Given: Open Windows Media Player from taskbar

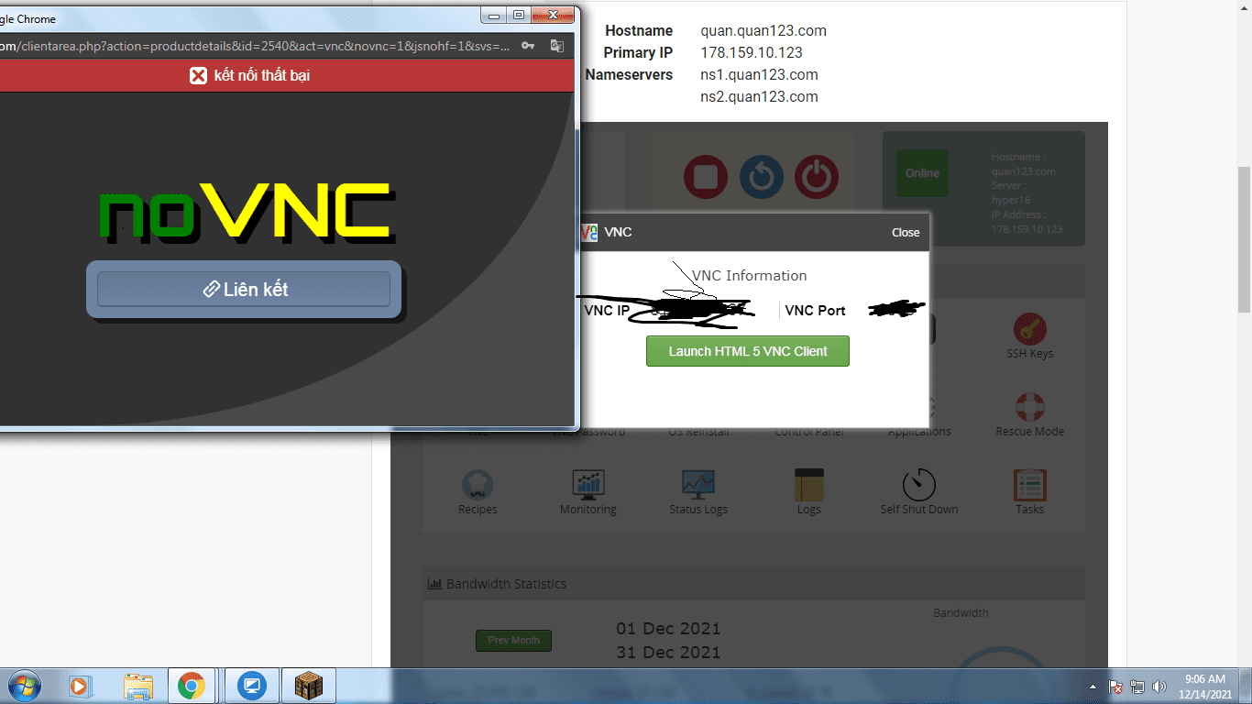Looking at the screenshot, I should point(81,686).
